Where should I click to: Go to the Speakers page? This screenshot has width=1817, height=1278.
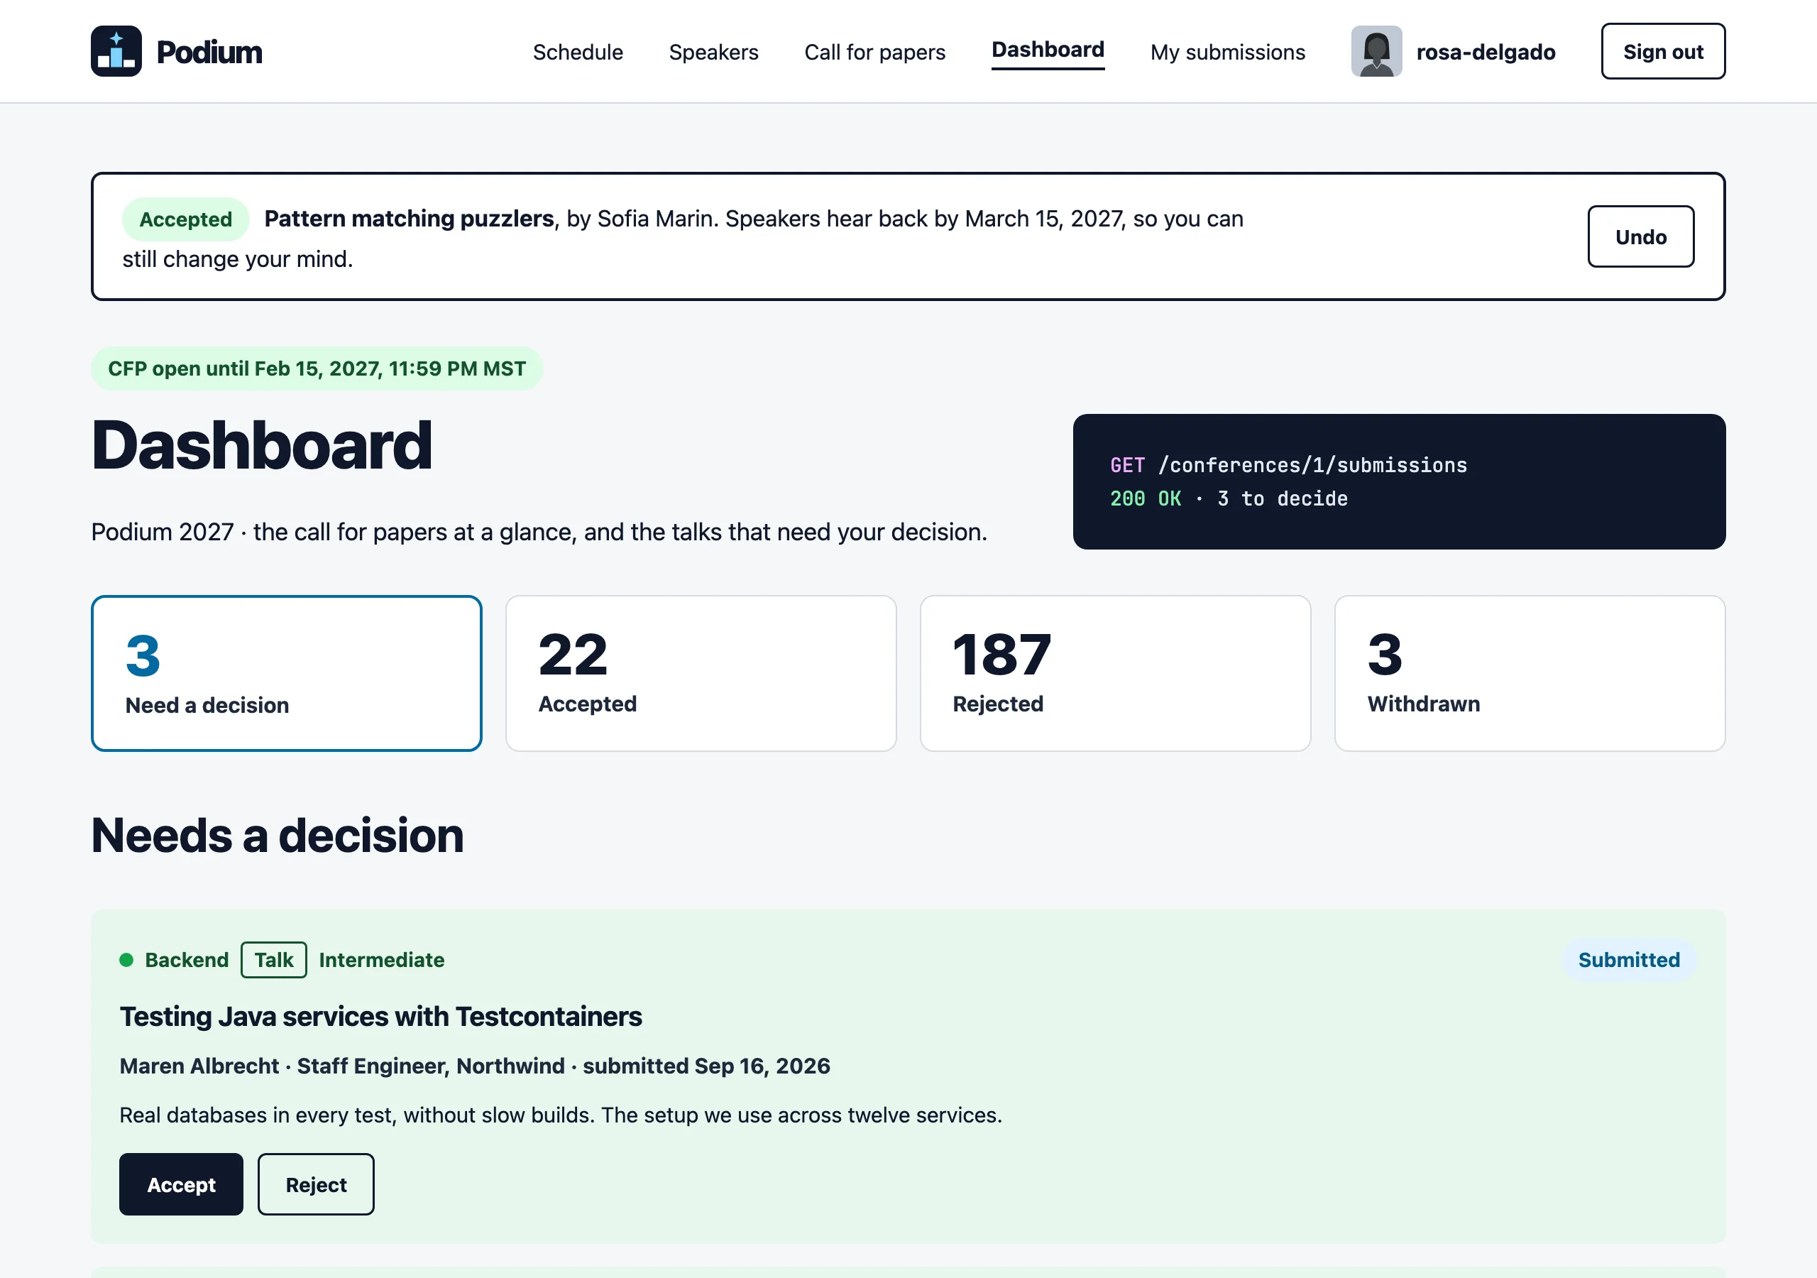713,53
